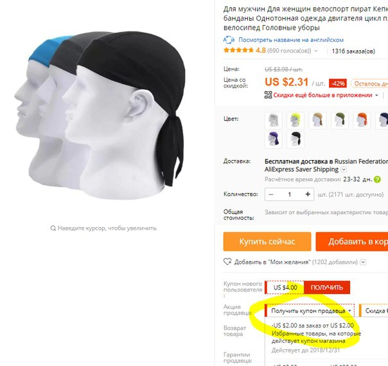Image resolution: width=388 pixels, height=366 pixels.
Task: Open the AliExpress Saver Shipping dropdown
Action: coord(344,170)
